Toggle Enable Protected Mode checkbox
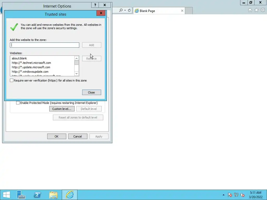This screenshot has width=267, height=200. tap(18, 103)
